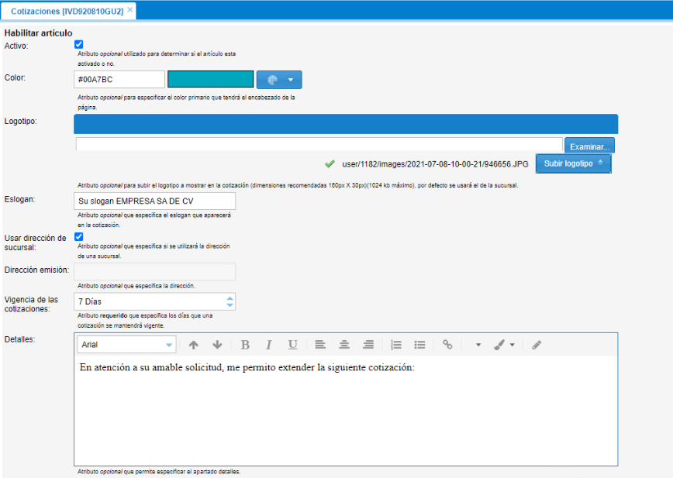This screenshot has width=673, height=478.
Task: Open the Arial font family dropdown
Action: click(x=126, y=345)
